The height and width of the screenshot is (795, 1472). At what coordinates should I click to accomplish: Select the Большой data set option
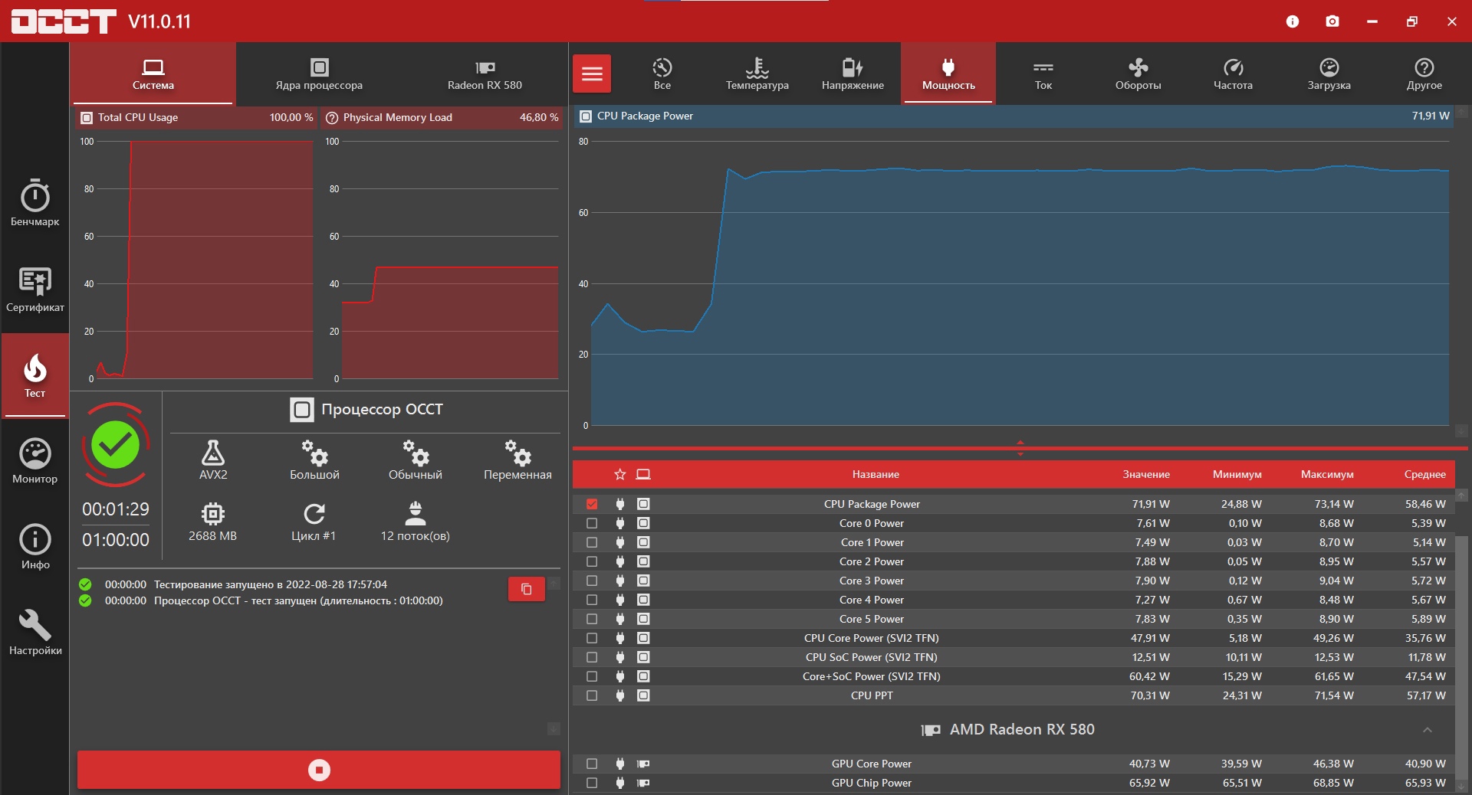click(x=314, y=460)
